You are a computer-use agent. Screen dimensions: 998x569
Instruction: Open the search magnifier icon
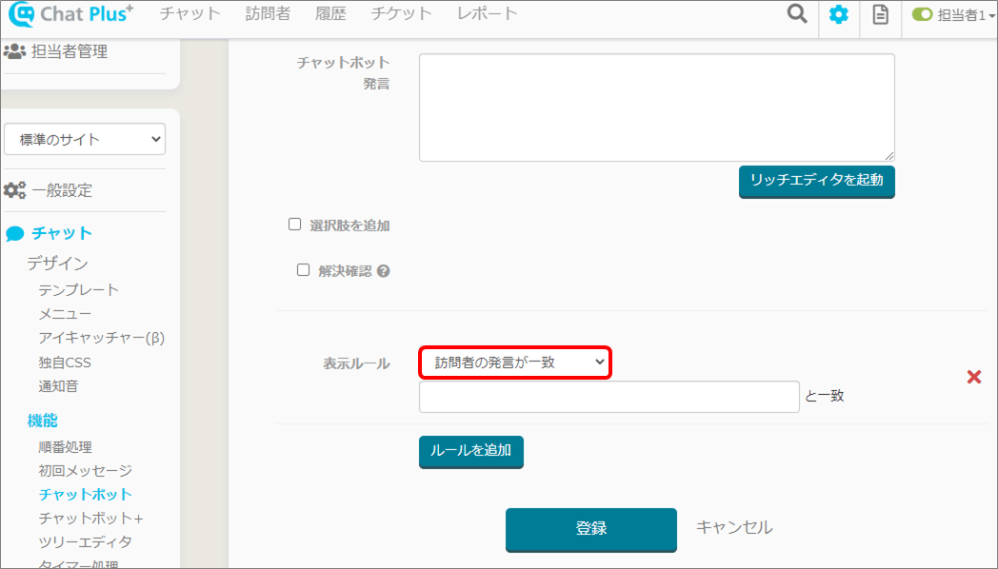point(797,14)
